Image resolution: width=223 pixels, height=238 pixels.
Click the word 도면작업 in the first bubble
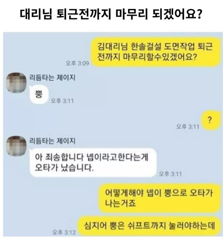(x=179, y=46)
